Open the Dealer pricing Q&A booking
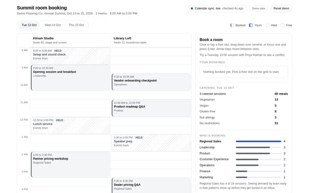This screenshot has width=309, height=193. [151, 186]
